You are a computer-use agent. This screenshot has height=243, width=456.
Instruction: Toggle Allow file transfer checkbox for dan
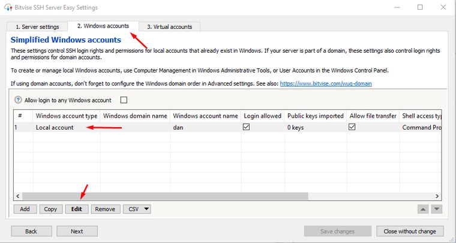tap(352, 127)
